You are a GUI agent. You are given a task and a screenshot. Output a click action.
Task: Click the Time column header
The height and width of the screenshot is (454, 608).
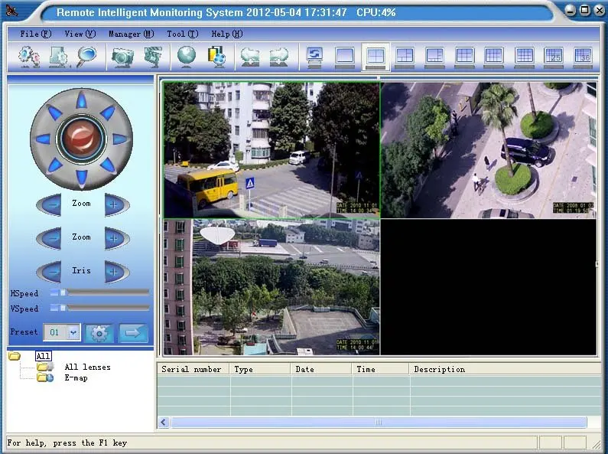click(381, 369)
